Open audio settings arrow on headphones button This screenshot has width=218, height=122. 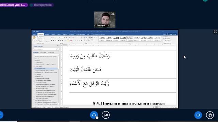(97, 118)
